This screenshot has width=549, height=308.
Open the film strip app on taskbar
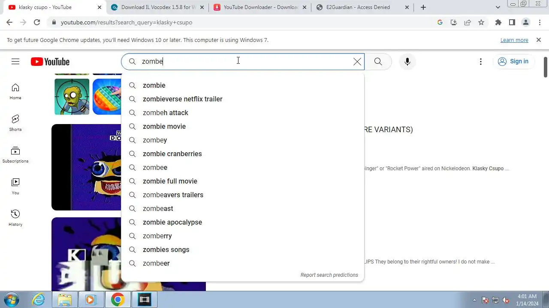point(144,300)
